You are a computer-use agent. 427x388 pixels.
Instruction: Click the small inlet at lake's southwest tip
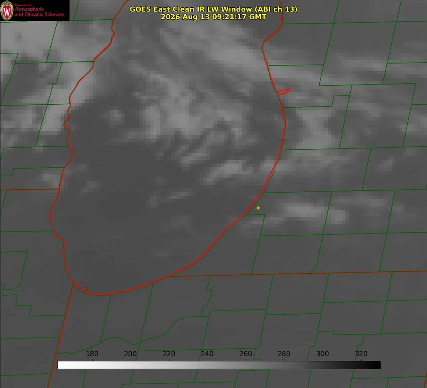[x=81, y=288]
